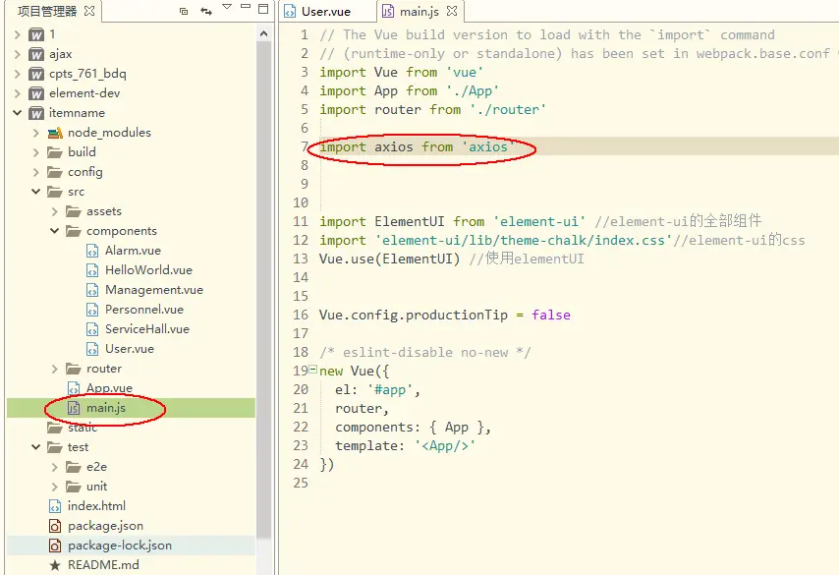The height and width of the screenshot is (575, 839).
Task: Expand project 1 in the tree
Action: pyautogui.click(x=17, y=34)
